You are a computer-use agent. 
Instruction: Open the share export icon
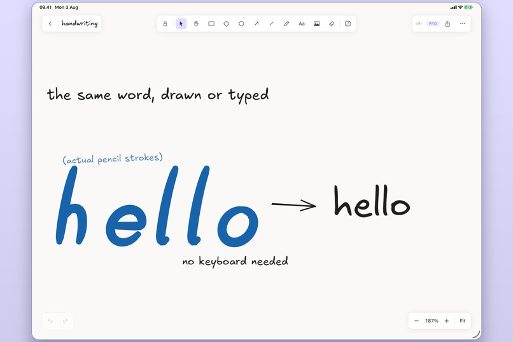[x=447, y=24]
